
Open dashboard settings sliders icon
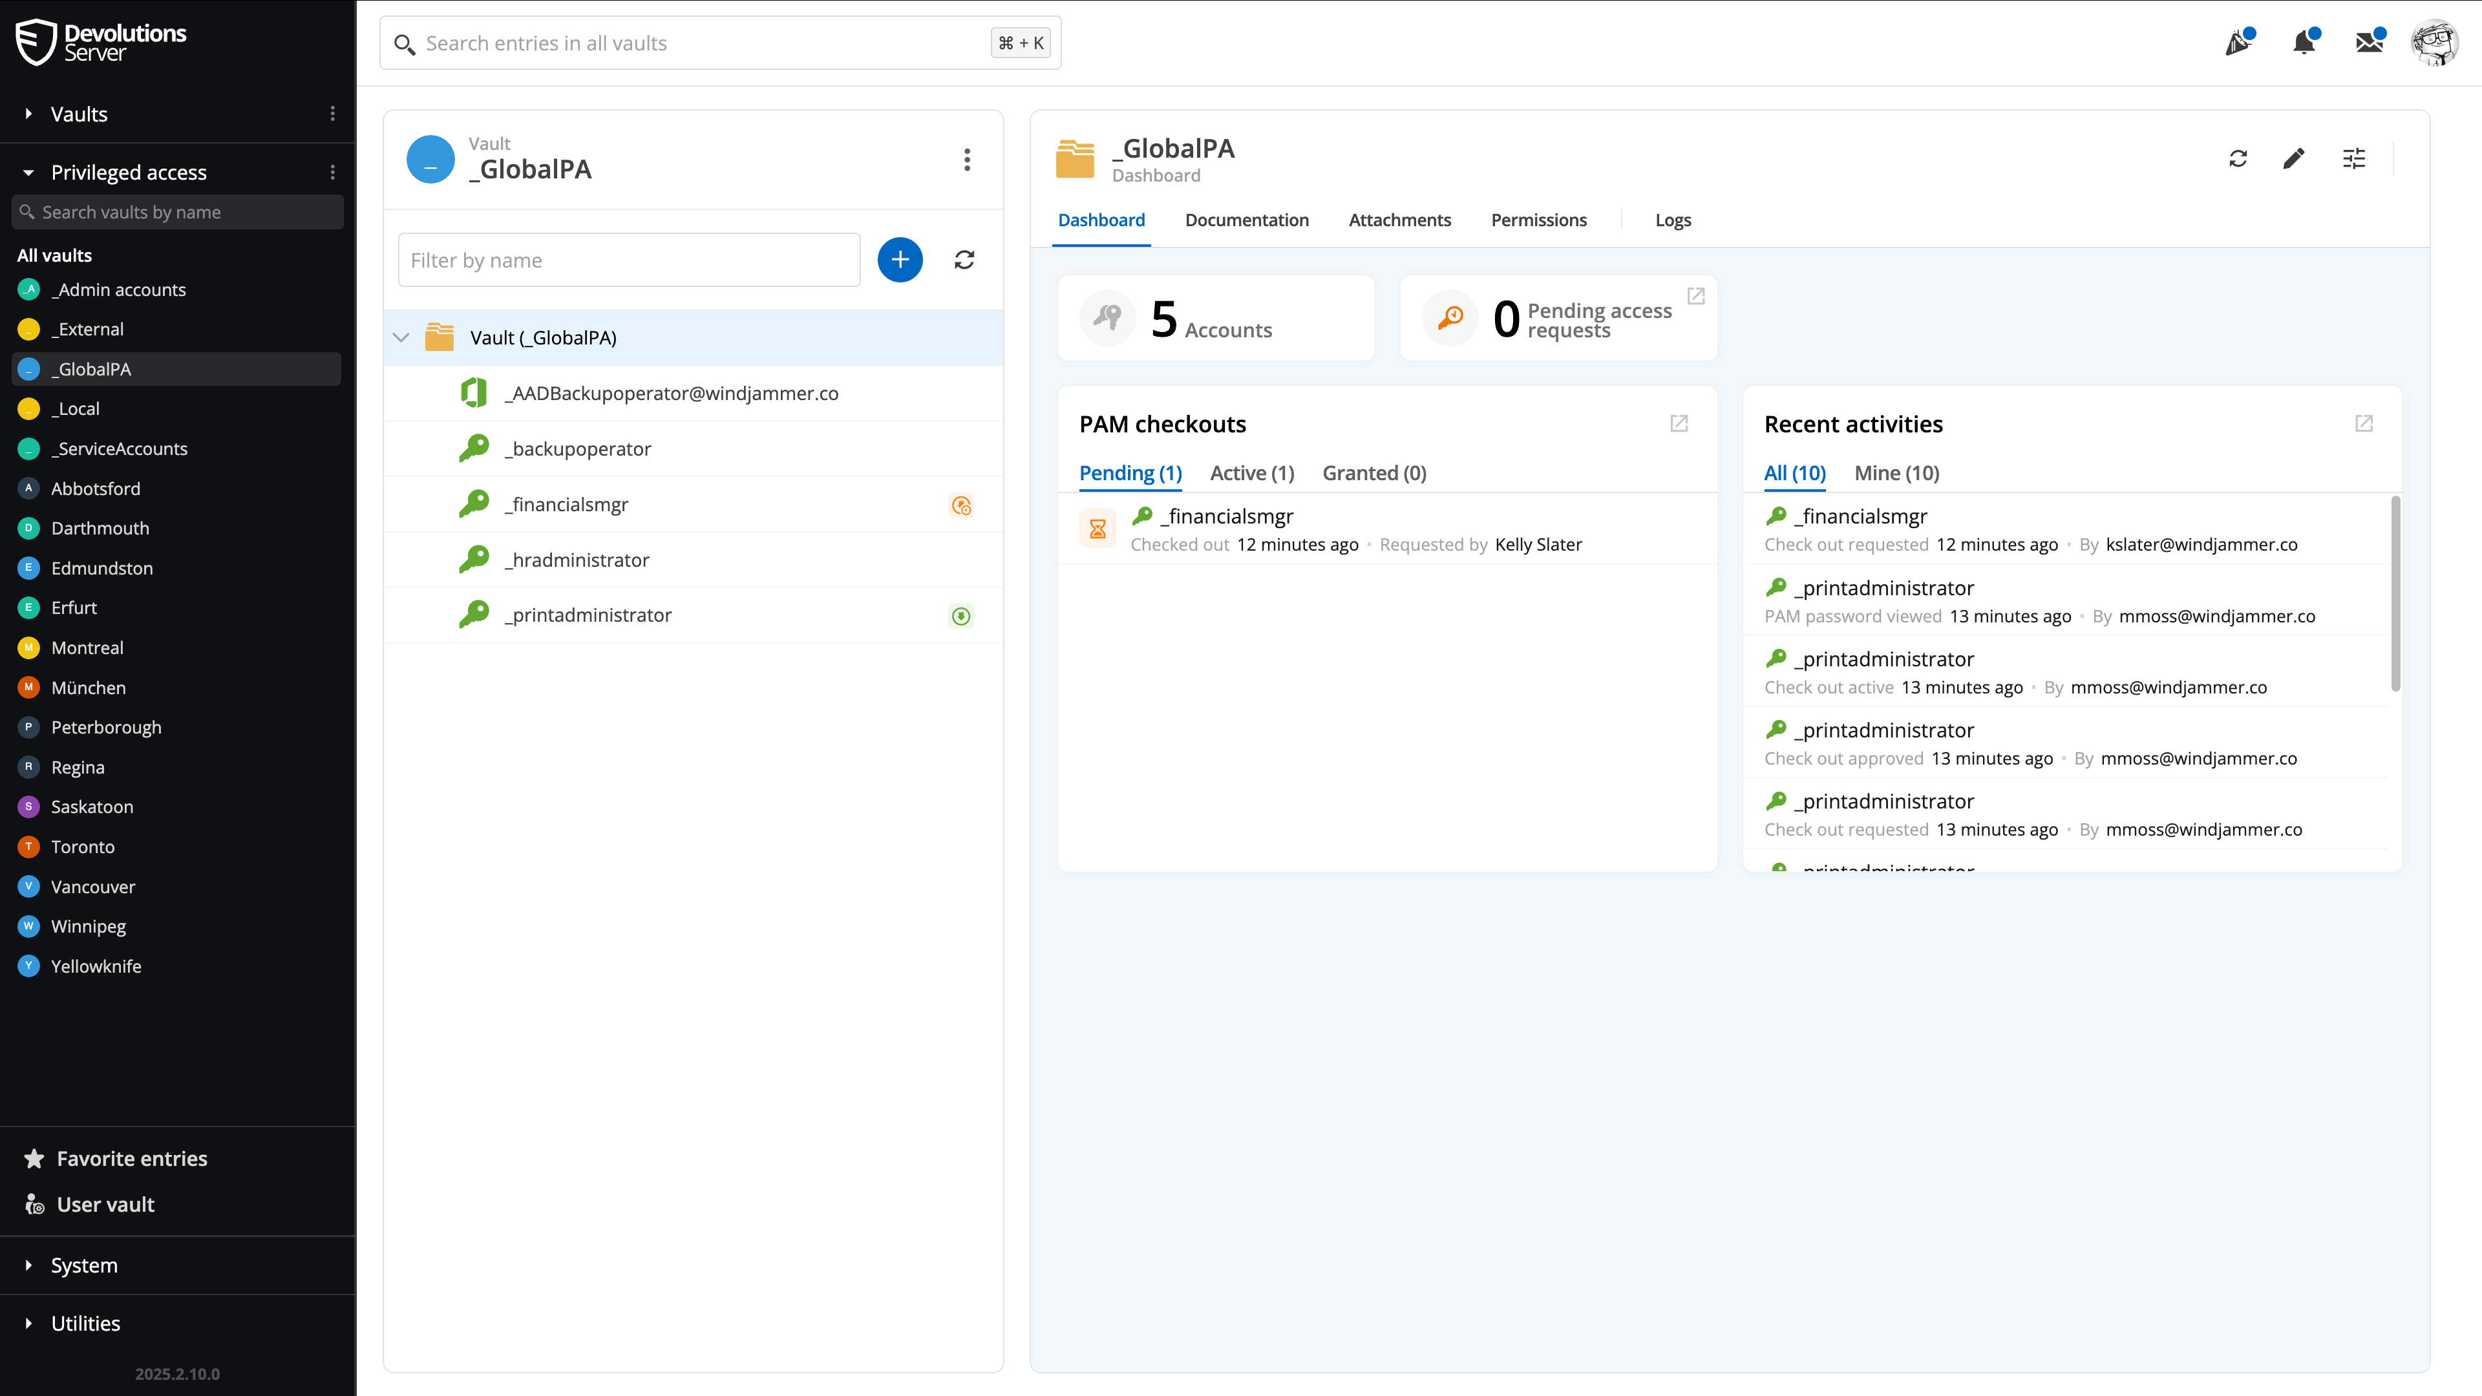click(x=2353, y=159)
